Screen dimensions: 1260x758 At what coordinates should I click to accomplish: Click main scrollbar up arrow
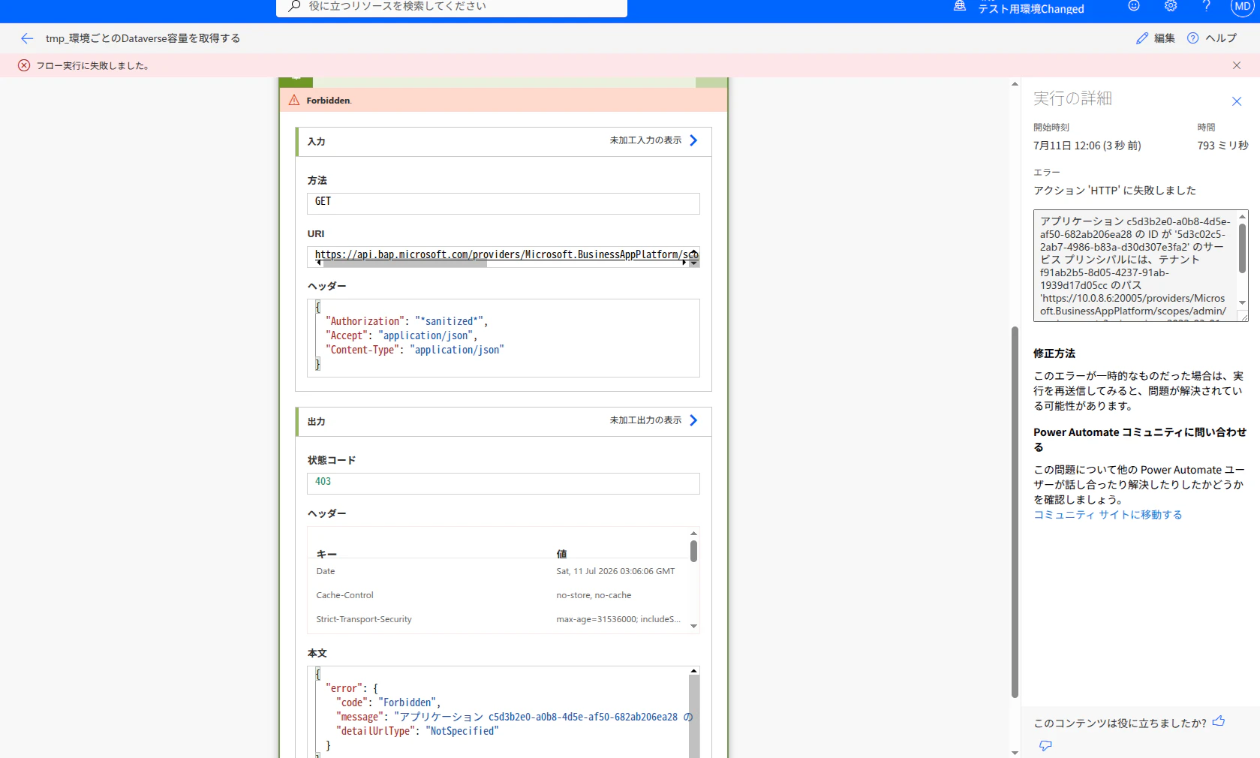(1015, 84)
